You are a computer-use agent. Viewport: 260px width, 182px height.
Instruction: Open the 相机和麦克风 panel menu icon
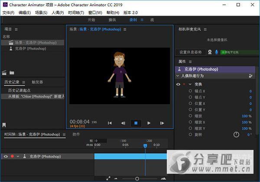coord(205,29)
